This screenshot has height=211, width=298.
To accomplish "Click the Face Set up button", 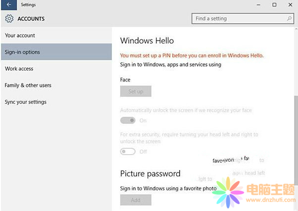I will coord(136,91).
